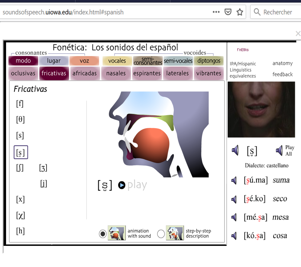Enable the animation with sound radio button
This screenshot has width=301, height=267.
tap(102, 234)
